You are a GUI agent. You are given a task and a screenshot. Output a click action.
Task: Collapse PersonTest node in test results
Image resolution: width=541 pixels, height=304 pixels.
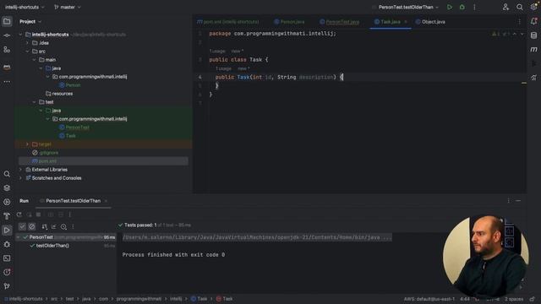(x=18, y=237)
